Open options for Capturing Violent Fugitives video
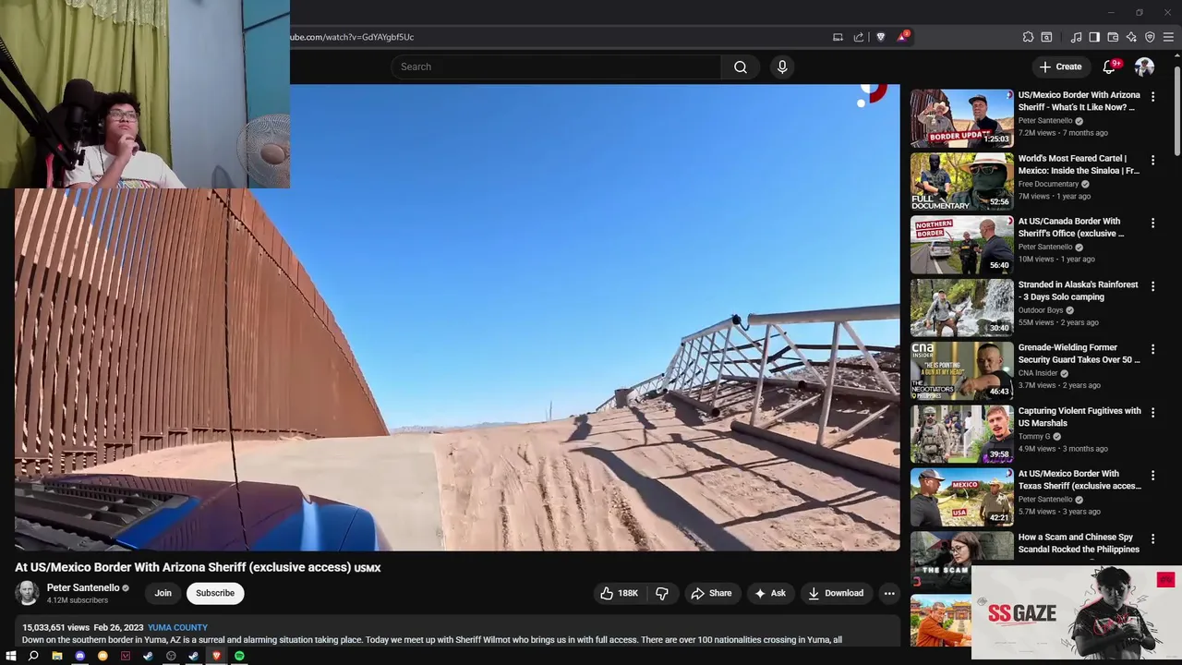Viewport: 1182px width, 665px height. coord(1152,412)
